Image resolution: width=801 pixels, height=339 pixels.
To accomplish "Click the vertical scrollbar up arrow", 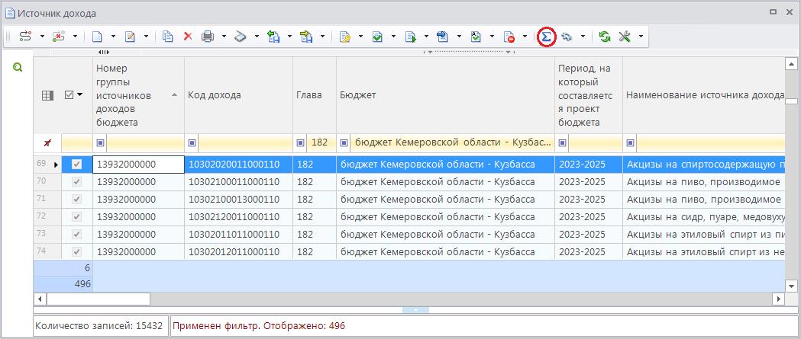I will point(791,64).
